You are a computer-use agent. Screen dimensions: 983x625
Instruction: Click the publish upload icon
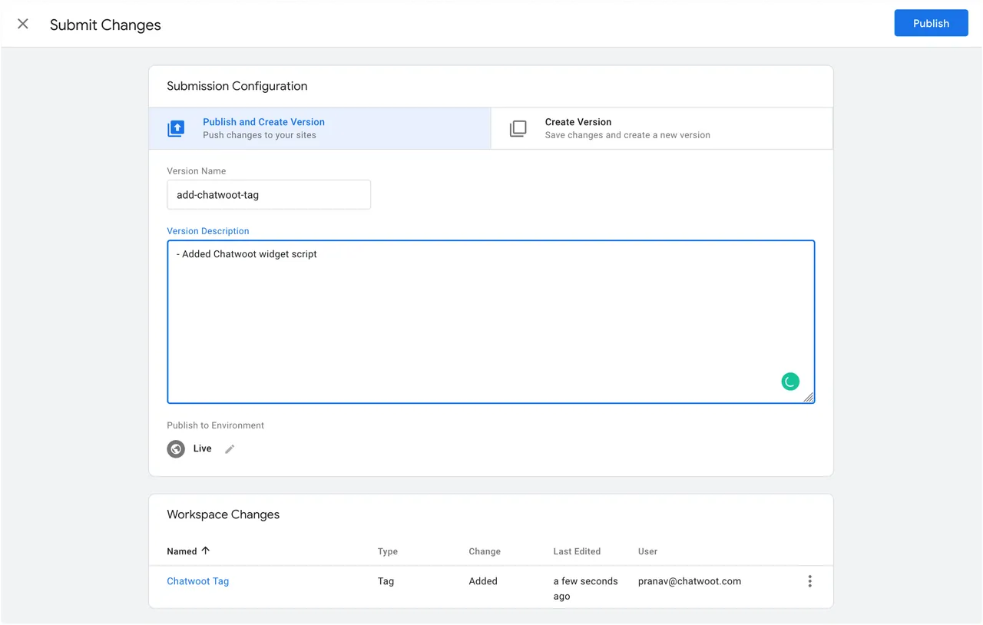click(177, 128)
